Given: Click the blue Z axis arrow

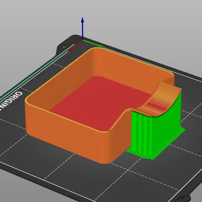Looking at the screenshot, I should coord(82,28).
